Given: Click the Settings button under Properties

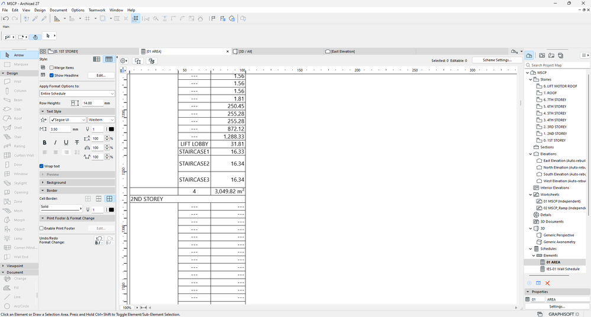Looking at the screenshot, I should [x=557, y=306].
